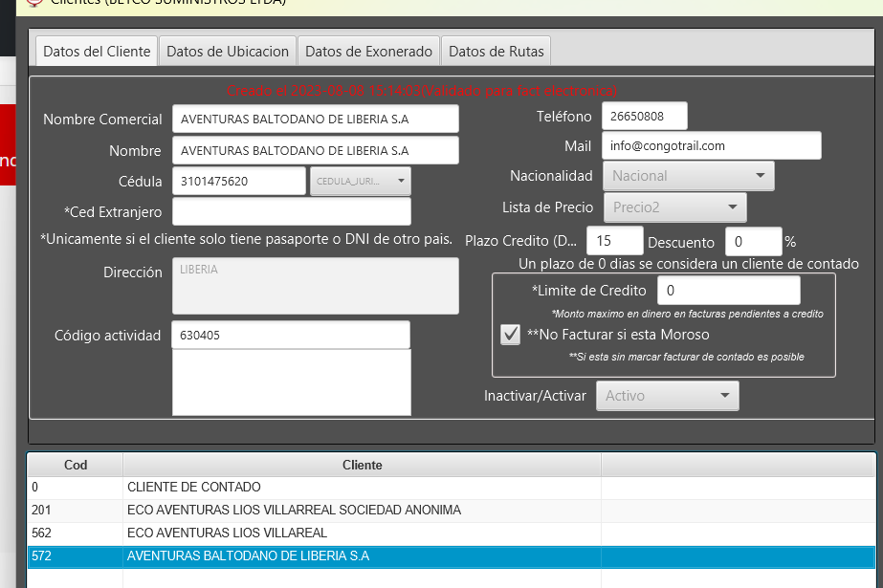Expand the Inactivar/Activar dropdown

click(x=667, y=396)
